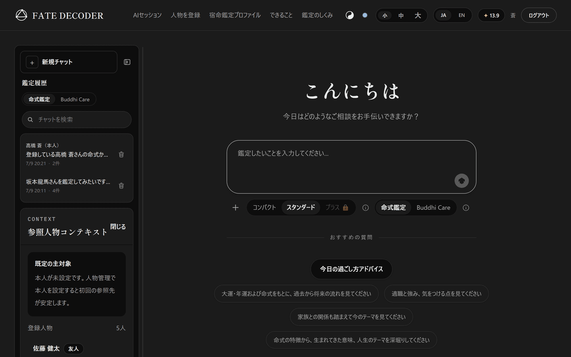Click the Fate Decoder logo icon
This screenshot has width=571, height=357.
(x=21, y=15)
